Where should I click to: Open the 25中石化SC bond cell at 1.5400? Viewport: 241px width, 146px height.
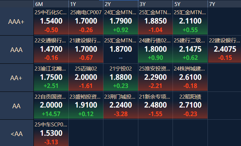point(51,21)
